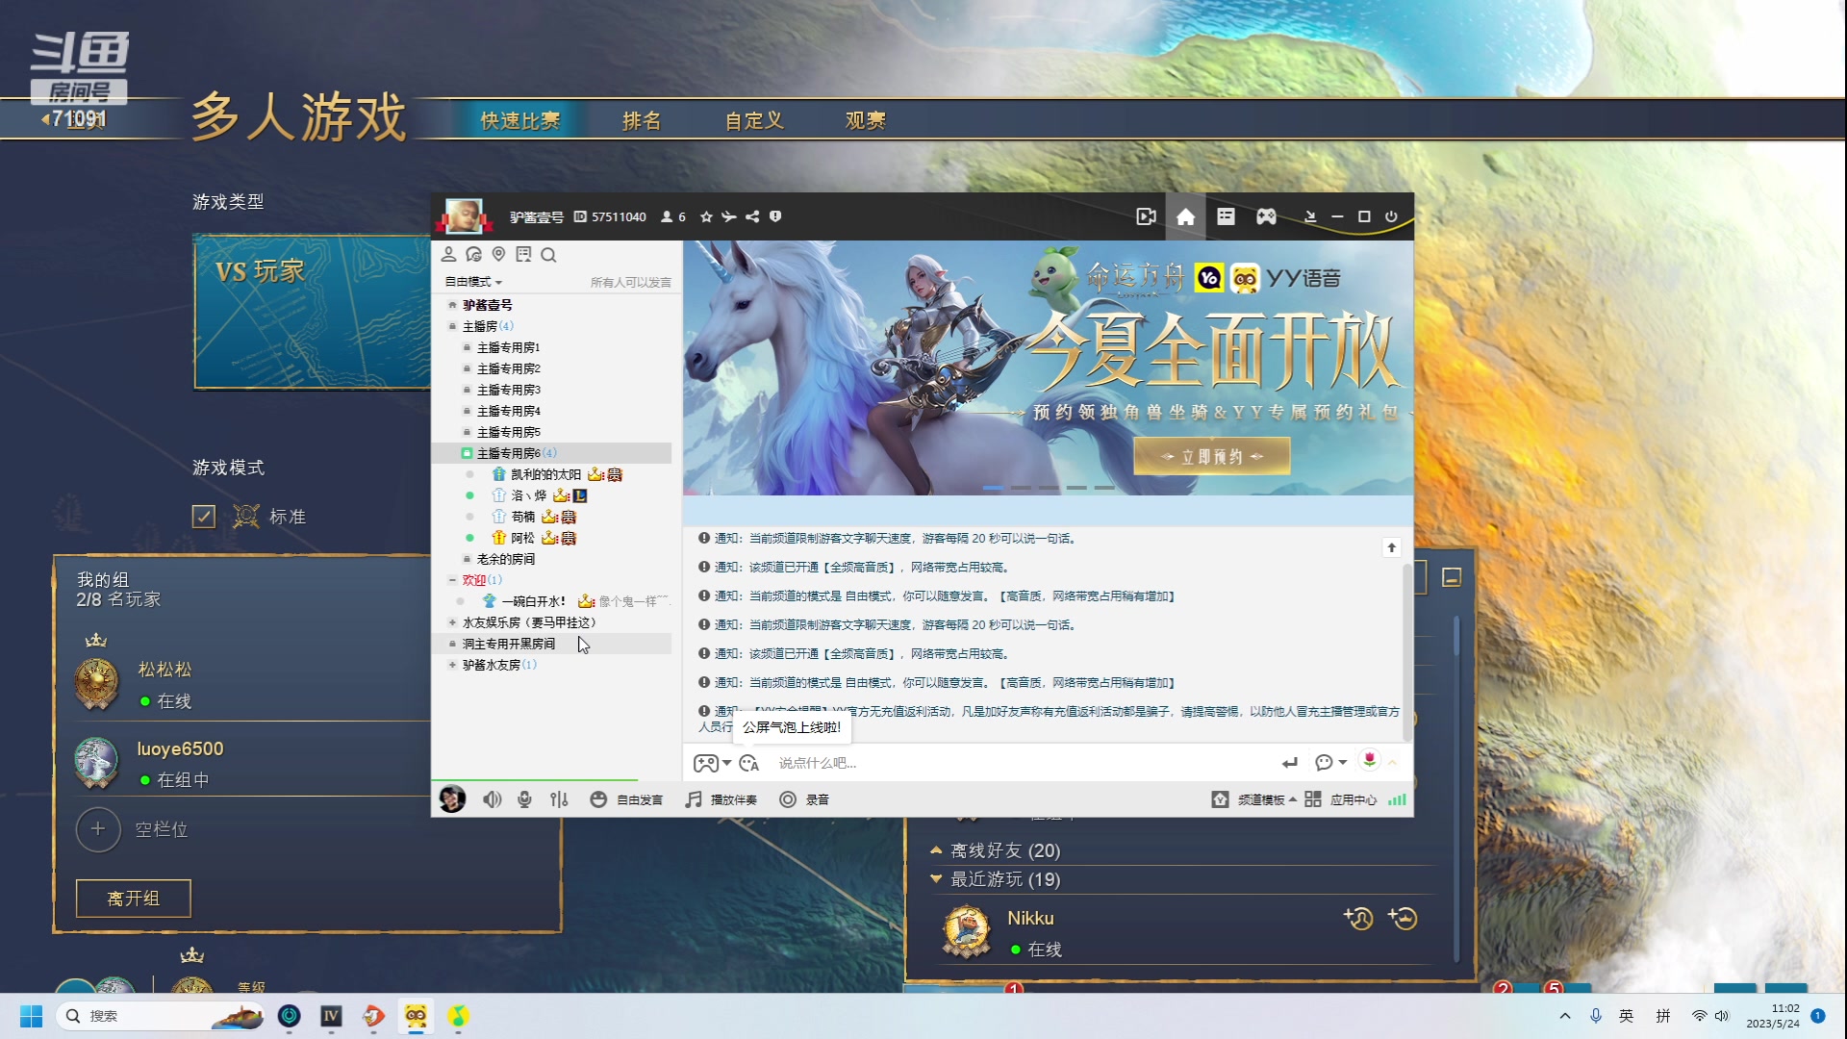Expand 水友娱乐房 channel group
Screen dimensions: 1847x1039
pos(452,622)
